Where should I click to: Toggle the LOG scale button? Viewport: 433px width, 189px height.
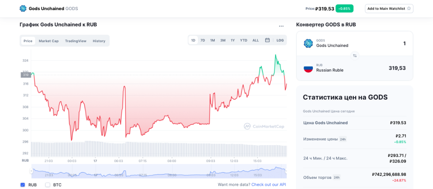click(x=280, y=40)
